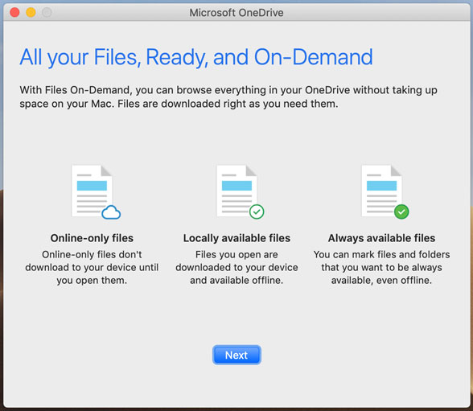
Task: Click the 'Locally available files' heading
Action: coord(236,238)
